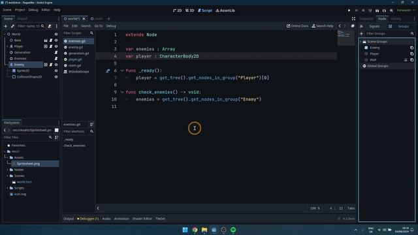Image resolution: width=418 pixels, height=235 pixels.
Task: Open the Editor menu
Action: click(x=46, y=10)
